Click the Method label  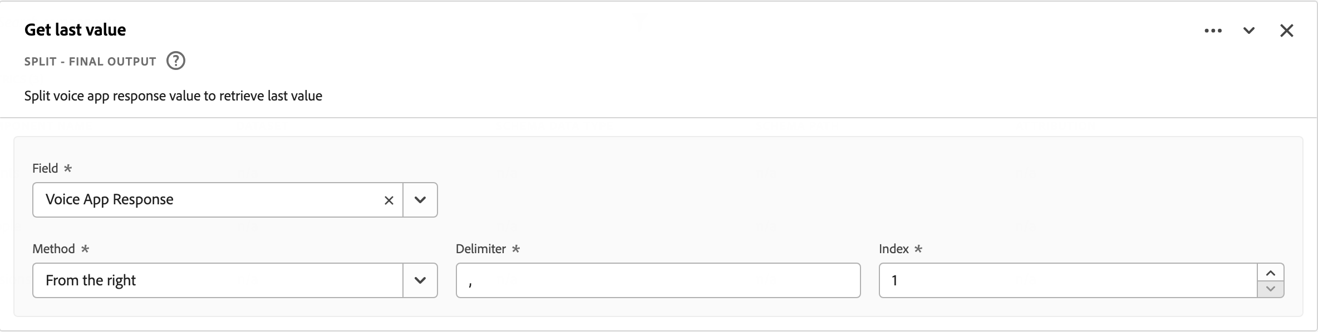(53, 249)
